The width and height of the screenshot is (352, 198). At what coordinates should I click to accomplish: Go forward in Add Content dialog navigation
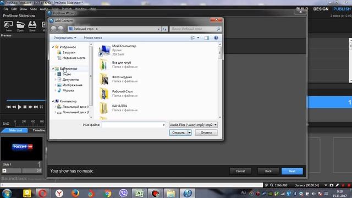[x=61, y=29]
